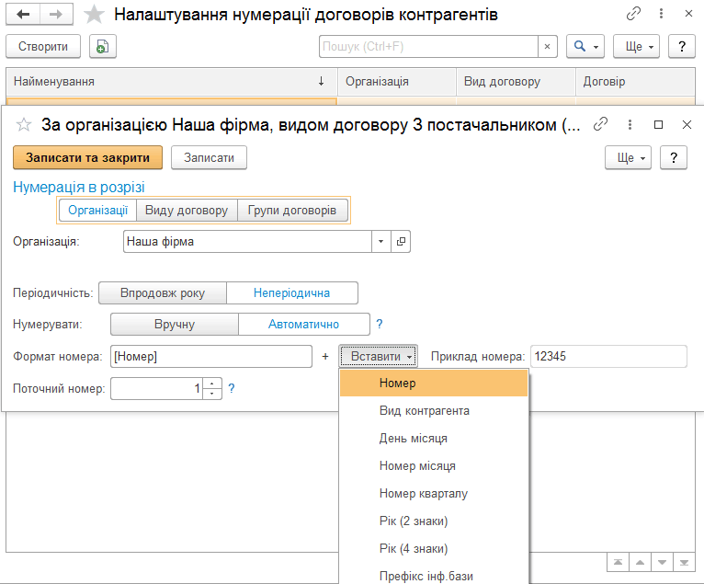The image size is (704, 584).
Task: Expand the Організація dropdown list
Action: click(x=381, y=242)
